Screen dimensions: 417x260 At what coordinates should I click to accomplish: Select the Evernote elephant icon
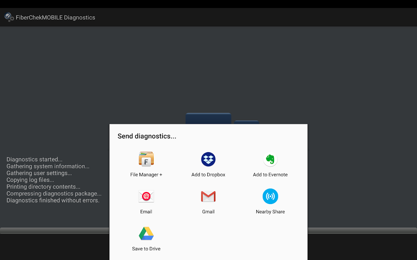270,159
